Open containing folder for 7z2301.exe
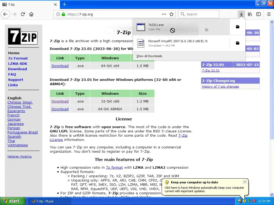Screen dimensions: 274x205 pos(238,27)
